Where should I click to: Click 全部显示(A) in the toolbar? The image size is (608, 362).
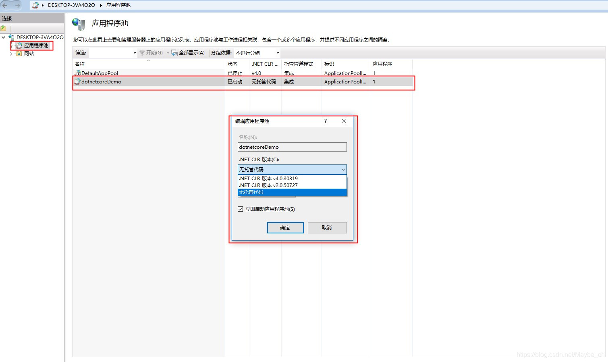coord(188,53)
